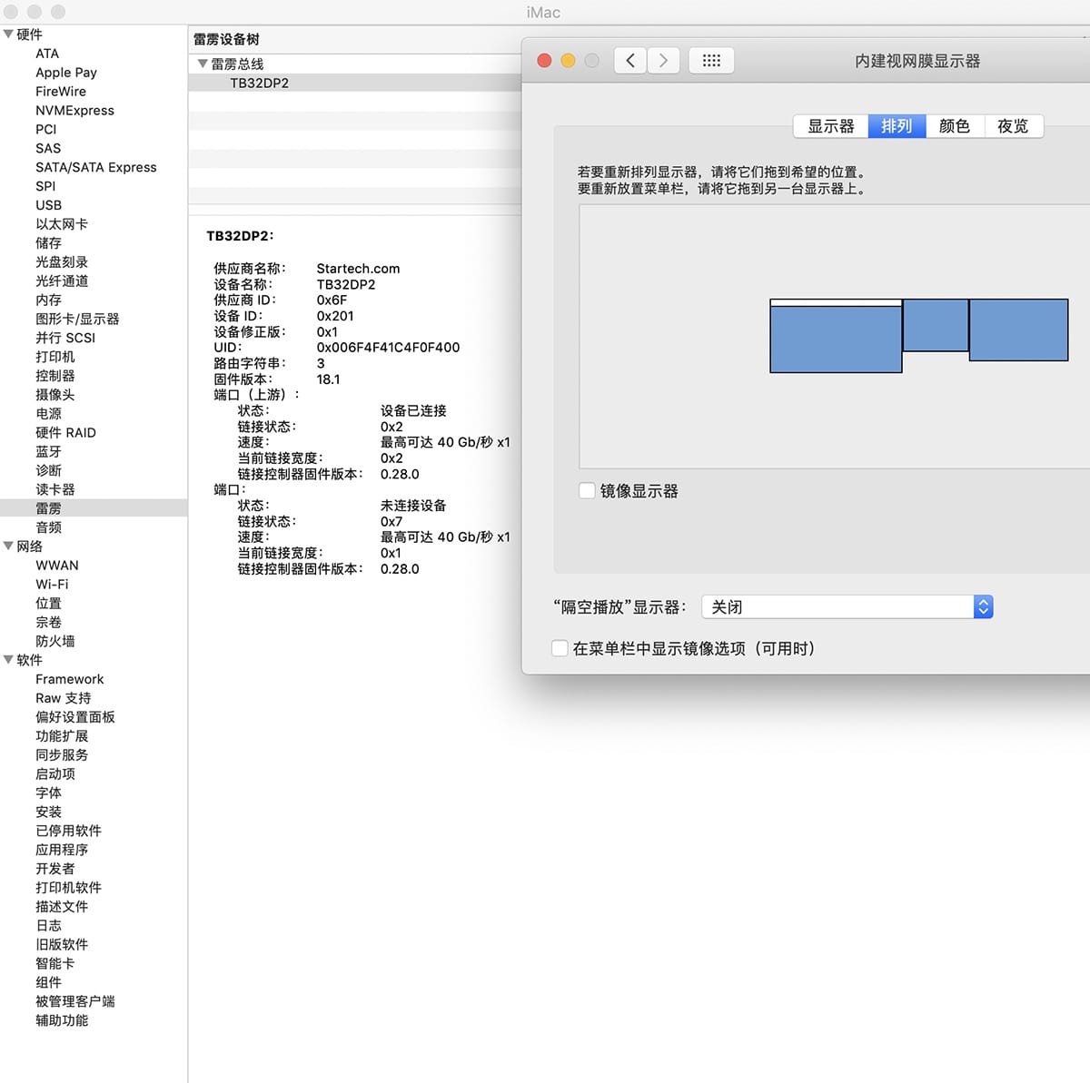Select SPI in the sidebar

pos(45,186)
